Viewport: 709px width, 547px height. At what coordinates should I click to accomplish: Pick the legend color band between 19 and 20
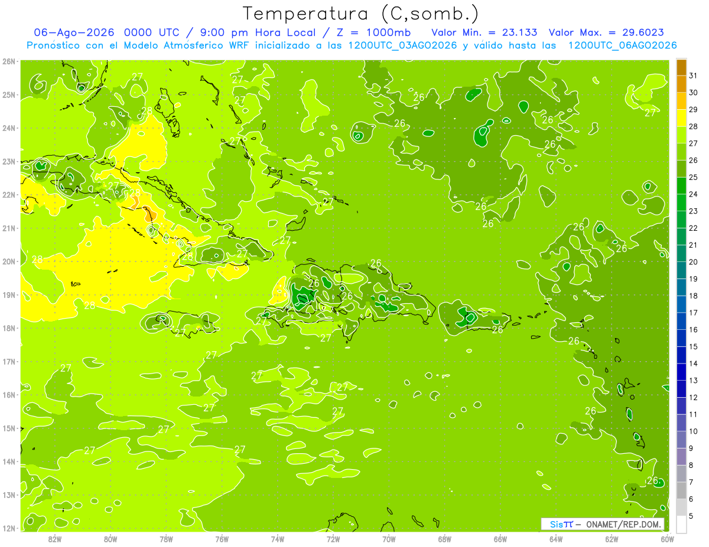(x=681, y=270)
